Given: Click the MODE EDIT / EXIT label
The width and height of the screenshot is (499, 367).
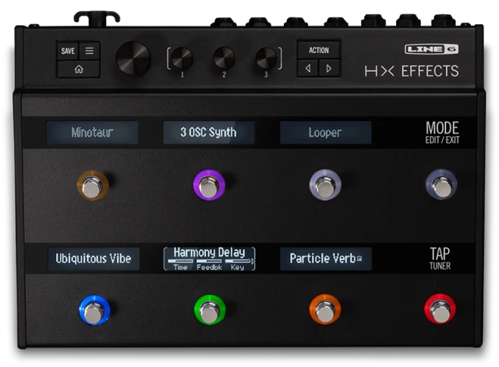Looking at the screenshot, I should pos(442,133).
